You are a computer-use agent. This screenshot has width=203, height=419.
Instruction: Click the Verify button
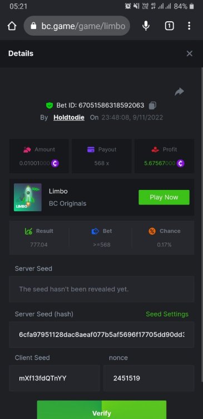click(102, 410)
